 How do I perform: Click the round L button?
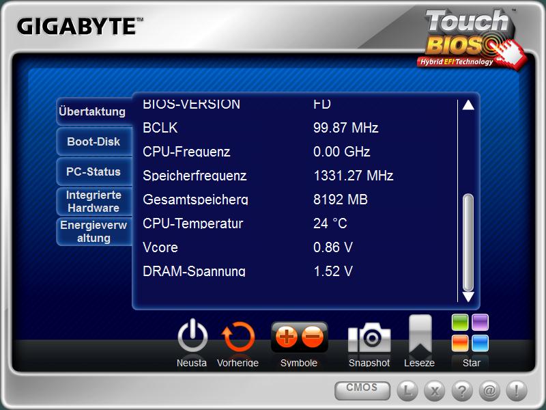click(x=407, y=391)
